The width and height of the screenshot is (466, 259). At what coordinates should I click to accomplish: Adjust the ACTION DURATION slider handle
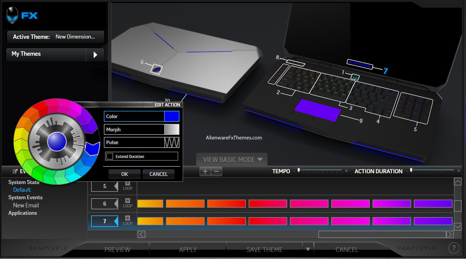(x=411, y=170)
